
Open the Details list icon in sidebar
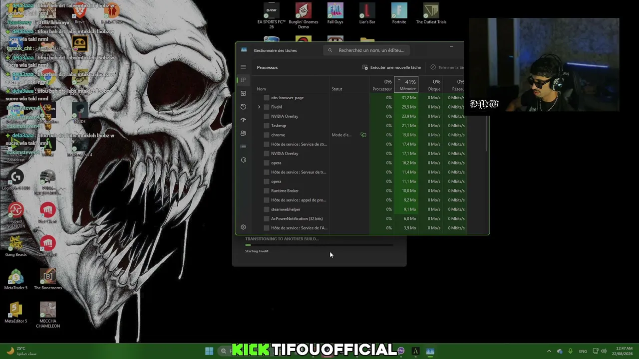(x=243, y=146)
